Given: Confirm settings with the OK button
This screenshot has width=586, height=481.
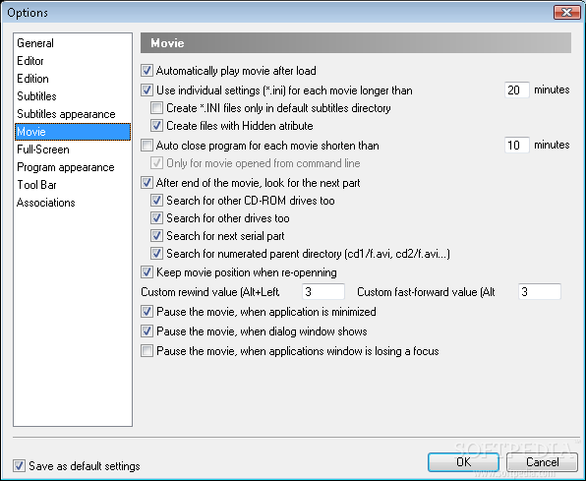Looking at the screenshot, I should (x=463, y=462).
